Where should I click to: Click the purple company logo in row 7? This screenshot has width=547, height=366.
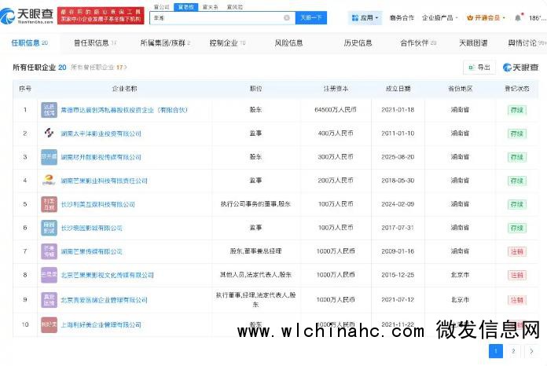pos(49,251)
